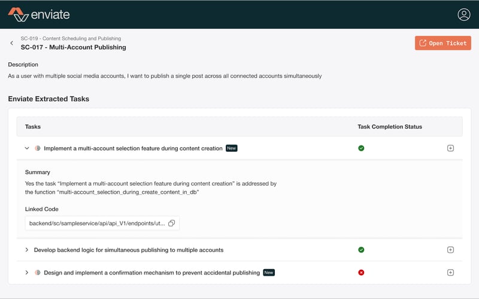Screen dimensions: 479x299
Task: Collapse the multi-account selection feature task
Action: [27, 148]
